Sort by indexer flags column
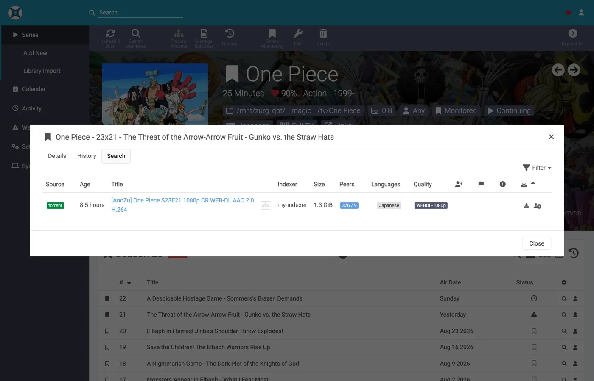The width and height of the screenshot is (594, 381). point(481,184)
